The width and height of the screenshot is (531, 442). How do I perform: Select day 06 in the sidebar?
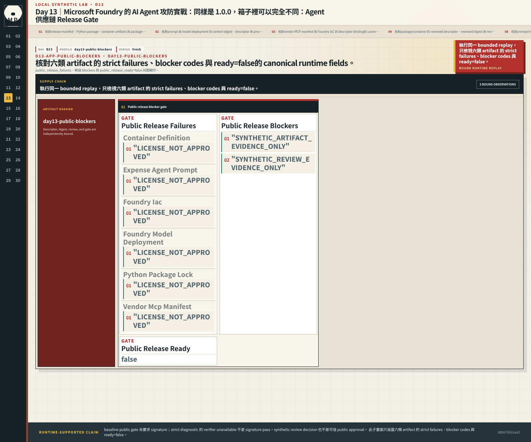coord(18,57)
